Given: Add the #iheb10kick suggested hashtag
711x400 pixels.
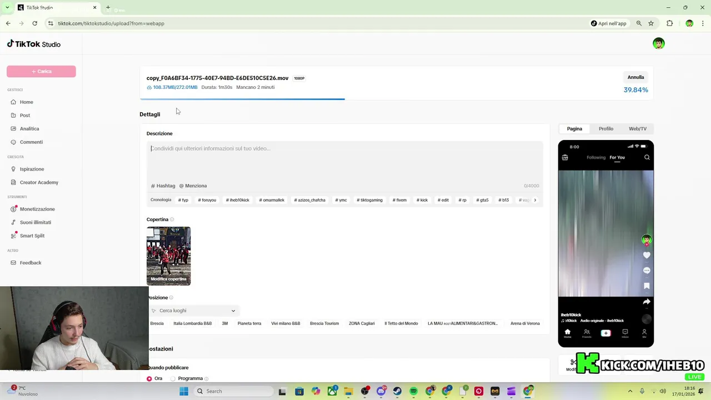Looking at the screenshot, I should point(238,200).
